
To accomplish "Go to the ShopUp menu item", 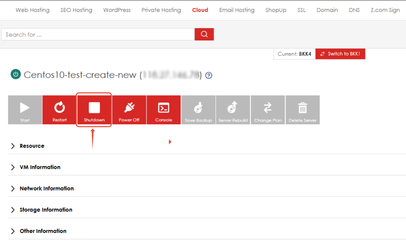I will click(x=276, y=10).
